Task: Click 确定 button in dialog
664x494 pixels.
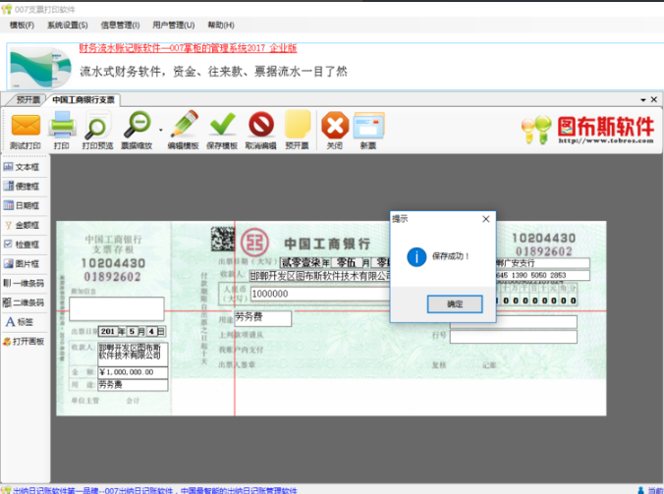Action: pyautogui.click(x=455, y=303)
